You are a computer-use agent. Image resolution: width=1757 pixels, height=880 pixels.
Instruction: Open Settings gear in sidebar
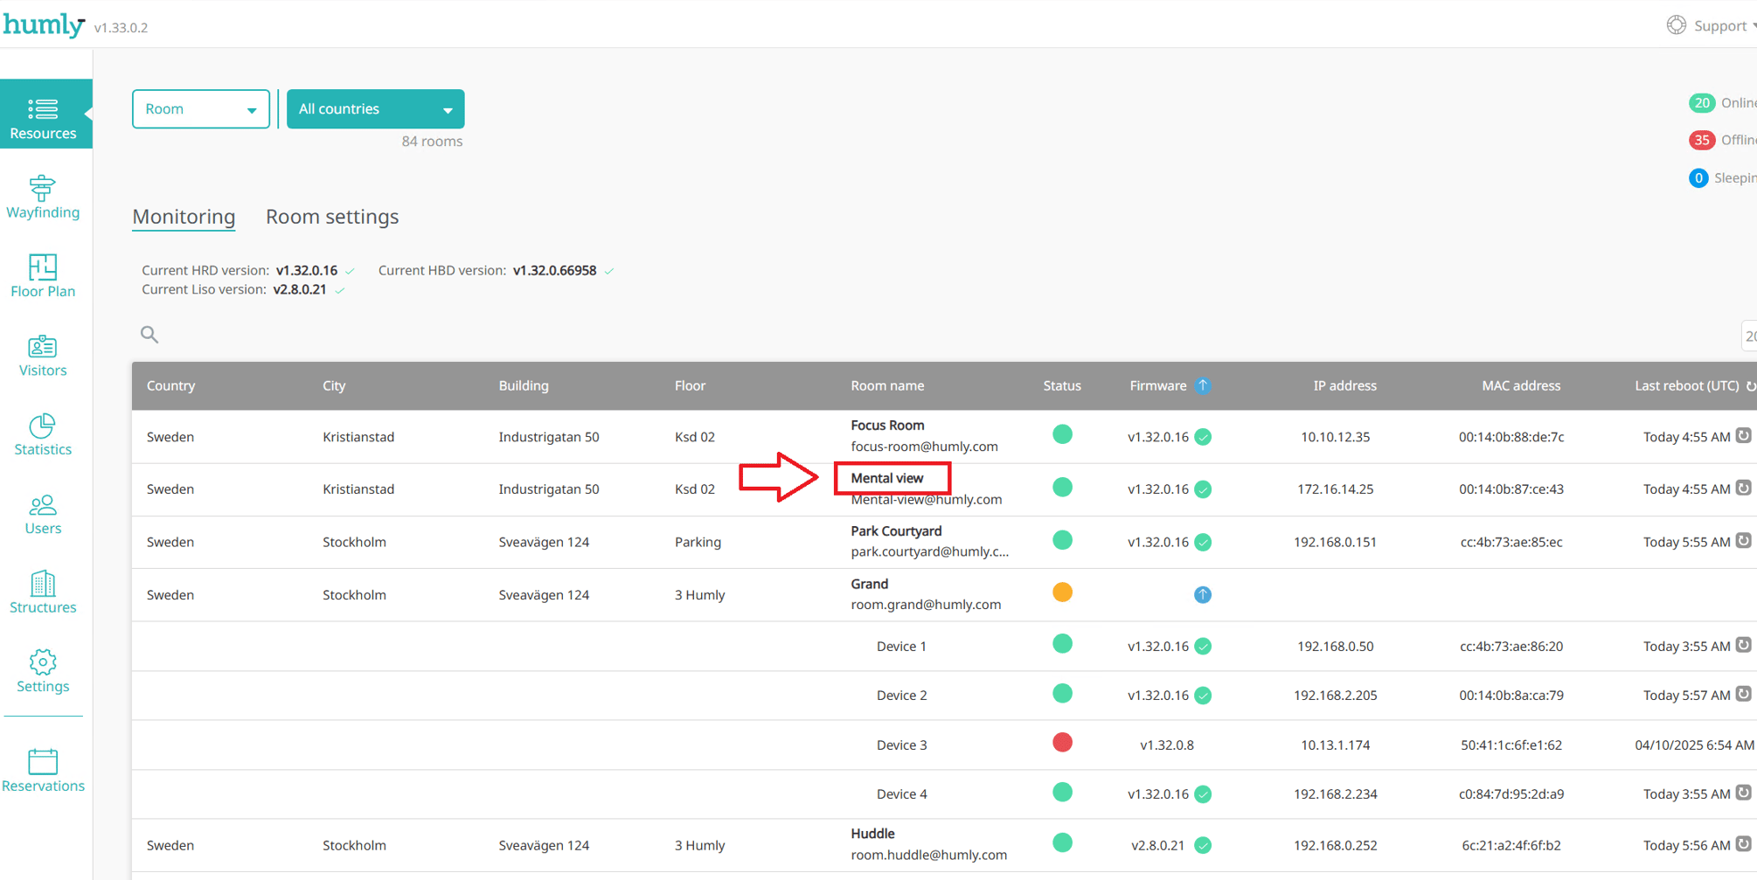pyautogui.click(x=43, y=671)
